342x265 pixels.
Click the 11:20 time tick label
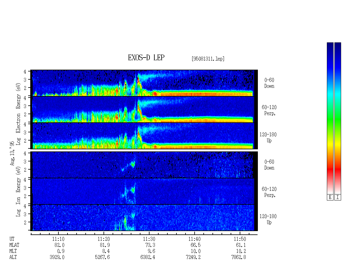(104, 239)
